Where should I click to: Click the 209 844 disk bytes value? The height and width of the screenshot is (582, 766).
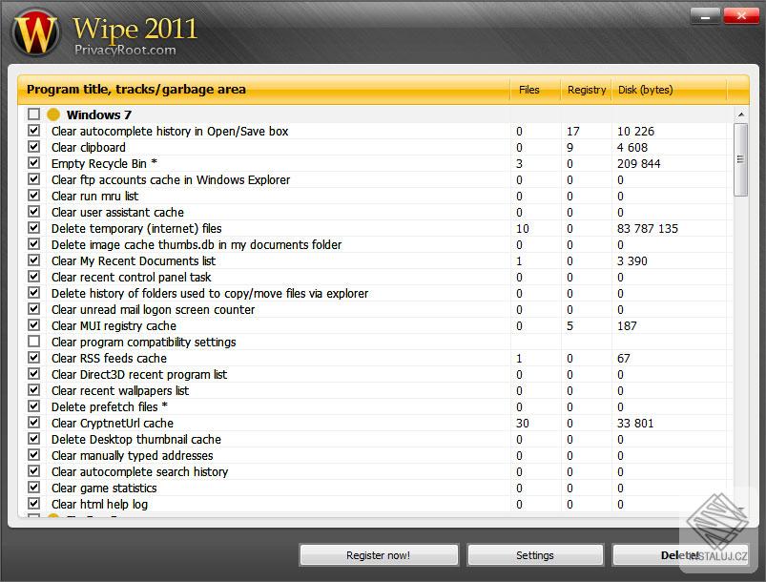pos(638,163)
